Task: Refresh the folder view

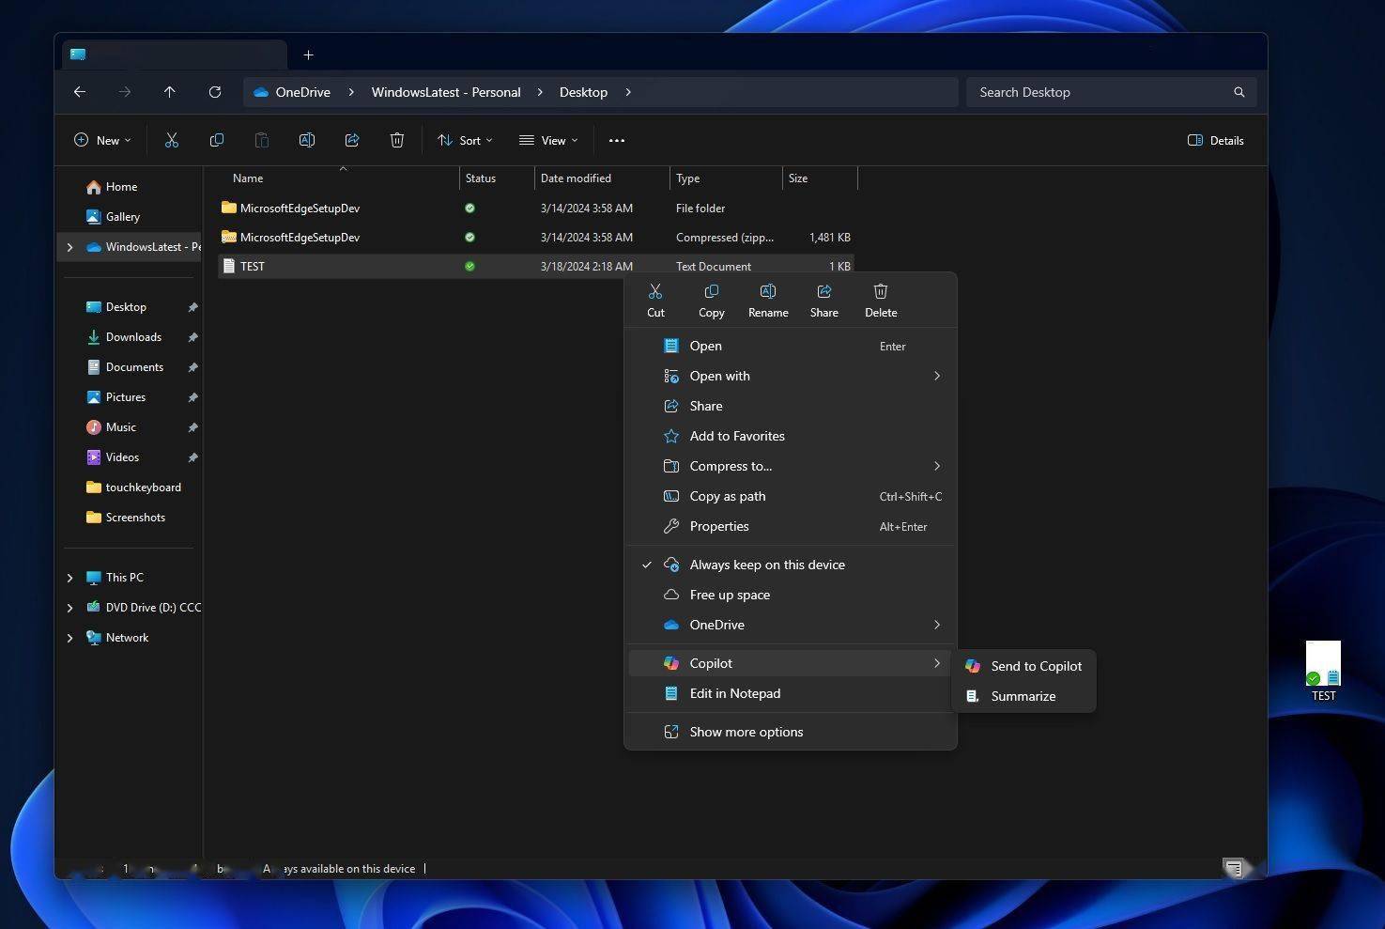Action: coord(215,92)
